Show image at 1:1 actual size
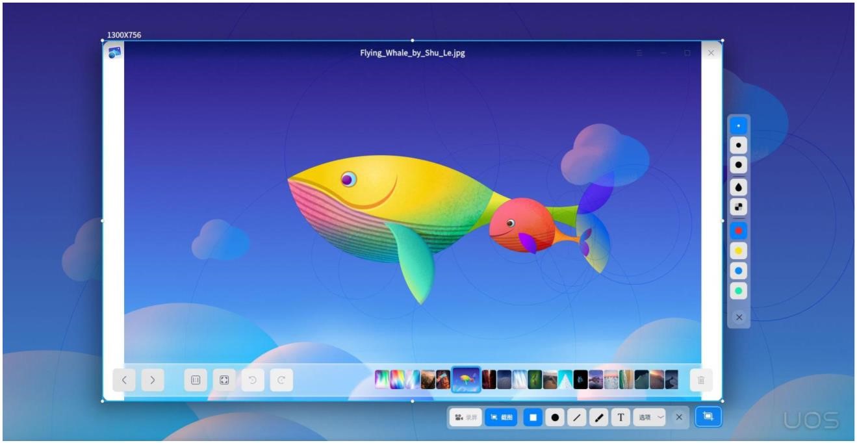The height and width of the screenshot is (443, 857). click(196, 380)
